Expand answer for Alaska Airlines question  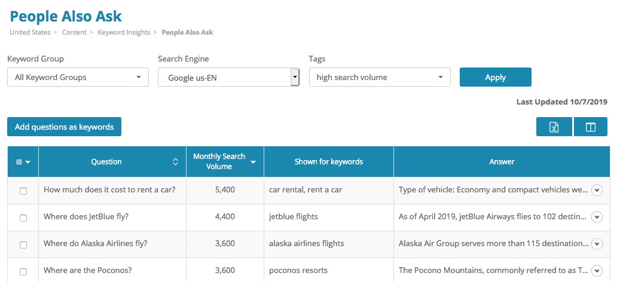596,244
